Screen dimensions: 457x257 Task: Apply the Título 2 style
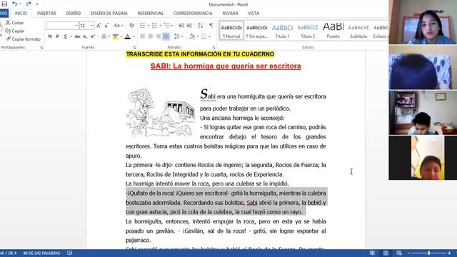[x=308, y=31]
